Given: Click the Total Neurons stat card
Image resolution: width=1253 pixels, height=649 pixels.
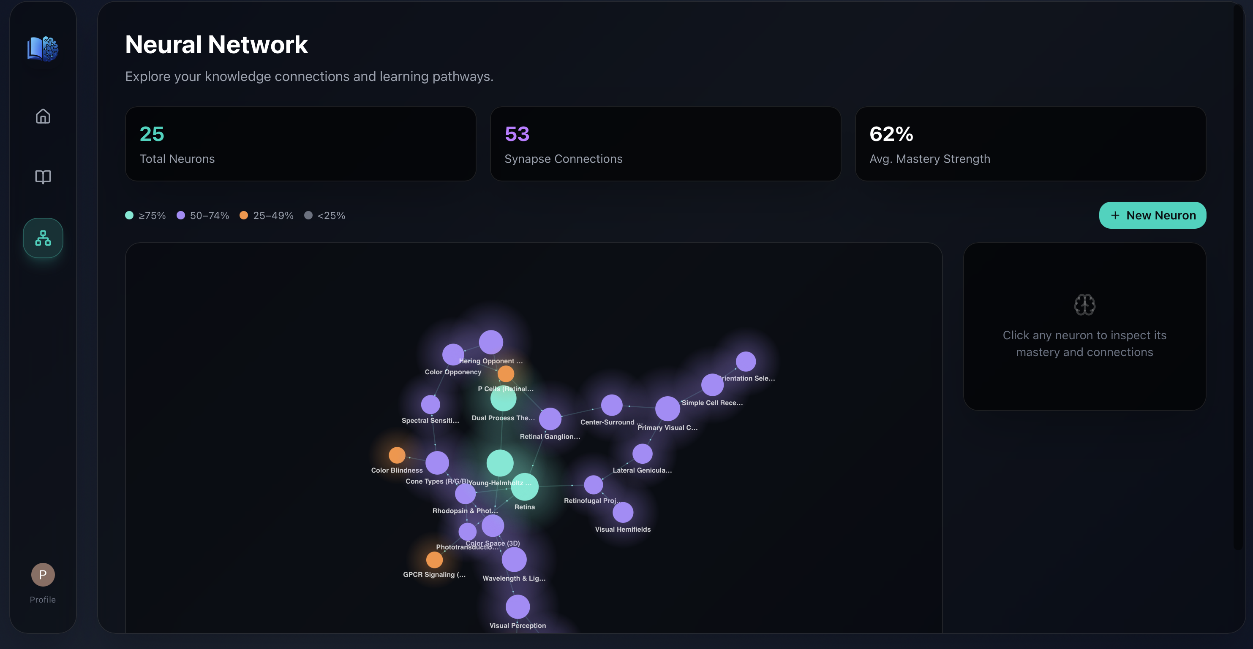Looking at the screenshot, I should click(300, 144).
